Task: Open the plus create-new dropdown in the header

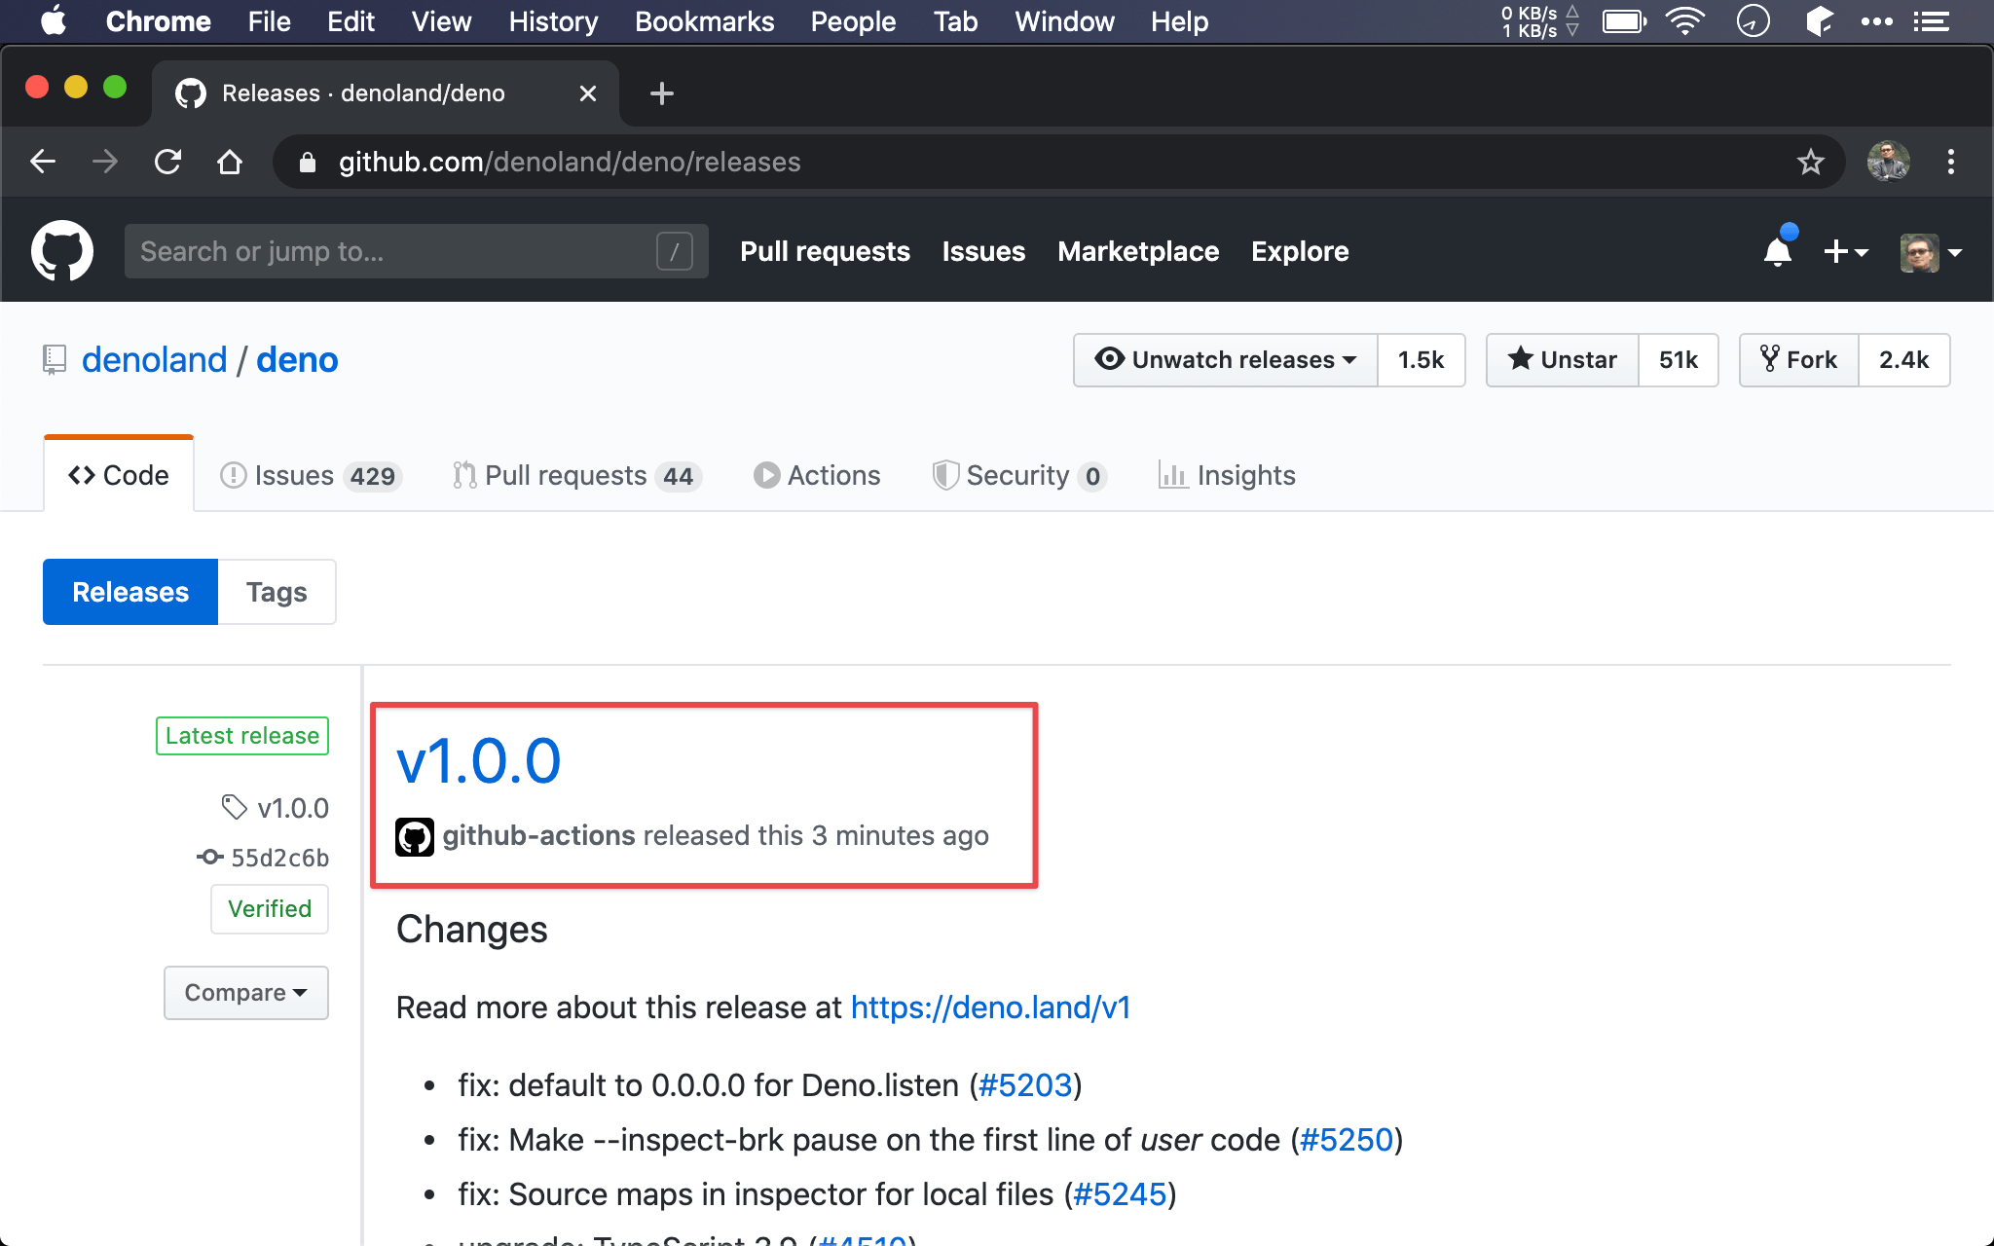Action: point(1845,251)
